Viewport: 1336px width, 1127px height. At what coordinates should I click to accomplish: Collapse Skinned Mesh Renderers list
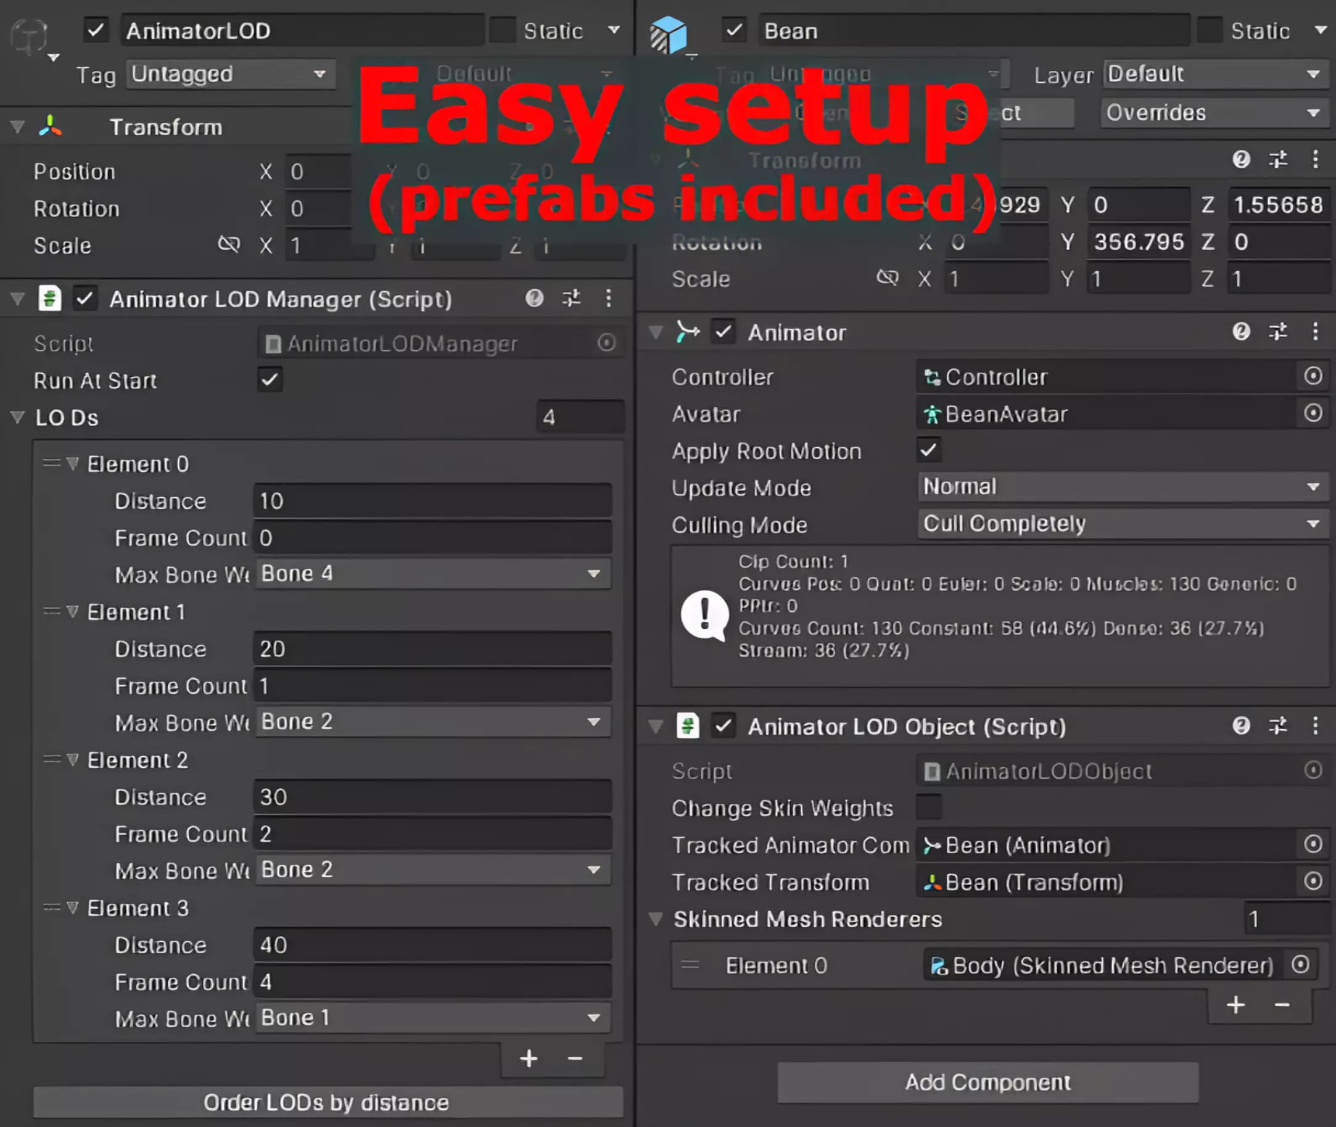pos(656,919)
